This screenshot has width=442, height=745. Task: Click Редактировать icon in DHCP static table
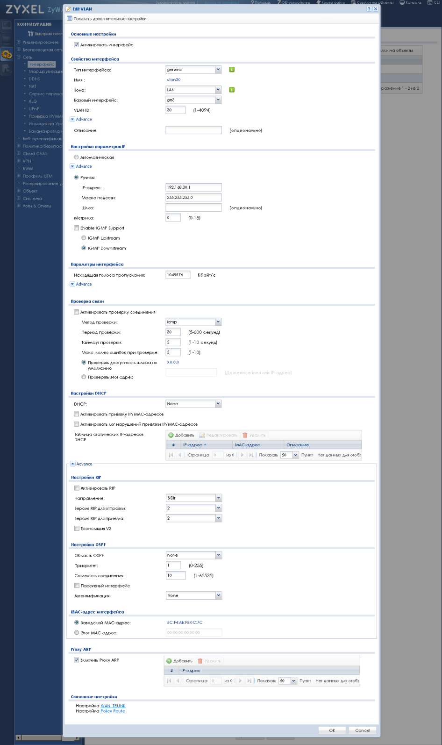click(202, 435)
